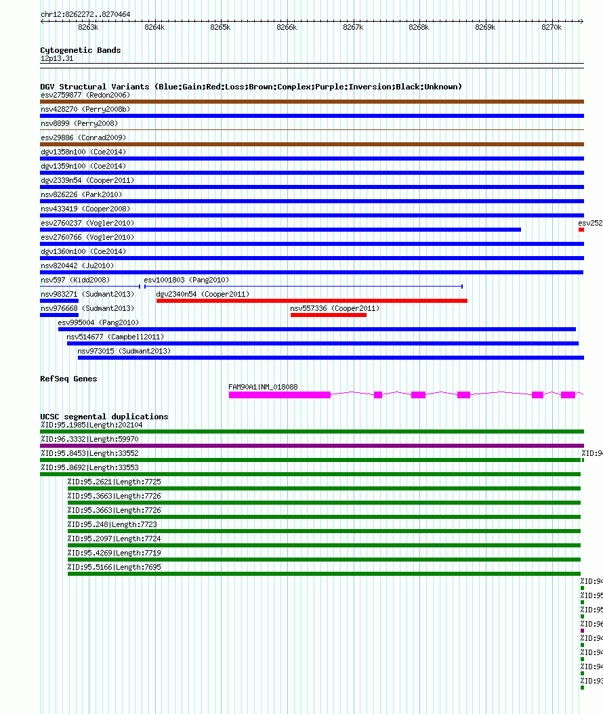Click the red loss bar under nsv557336
This screenshot has height=714, width=603.
click(329, 315)
